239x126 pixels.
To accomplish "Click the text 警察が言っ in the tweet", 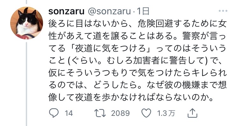I will 204,36.
